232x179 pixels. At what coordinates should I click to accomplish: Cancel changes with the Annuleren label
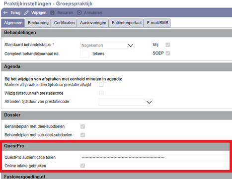click(93, 13)
